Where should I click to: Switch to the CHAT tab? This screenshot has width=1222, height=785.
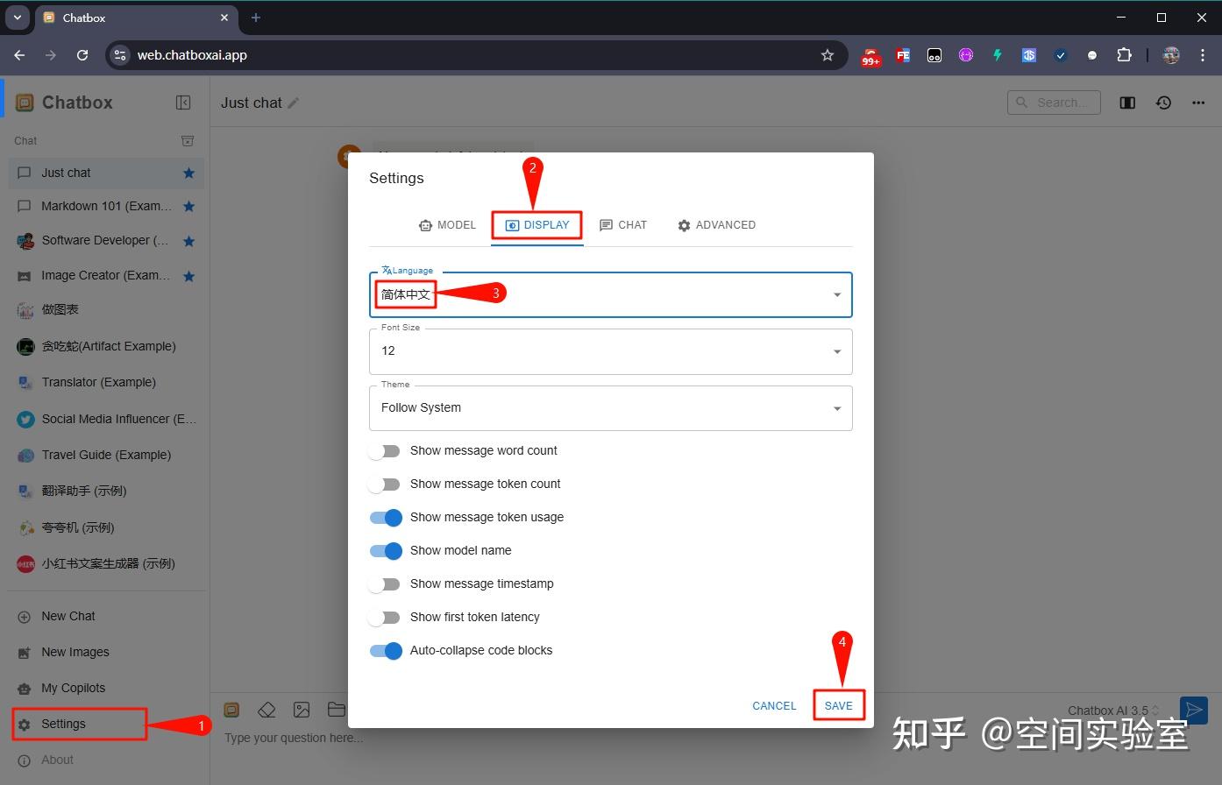coord(623,224)
